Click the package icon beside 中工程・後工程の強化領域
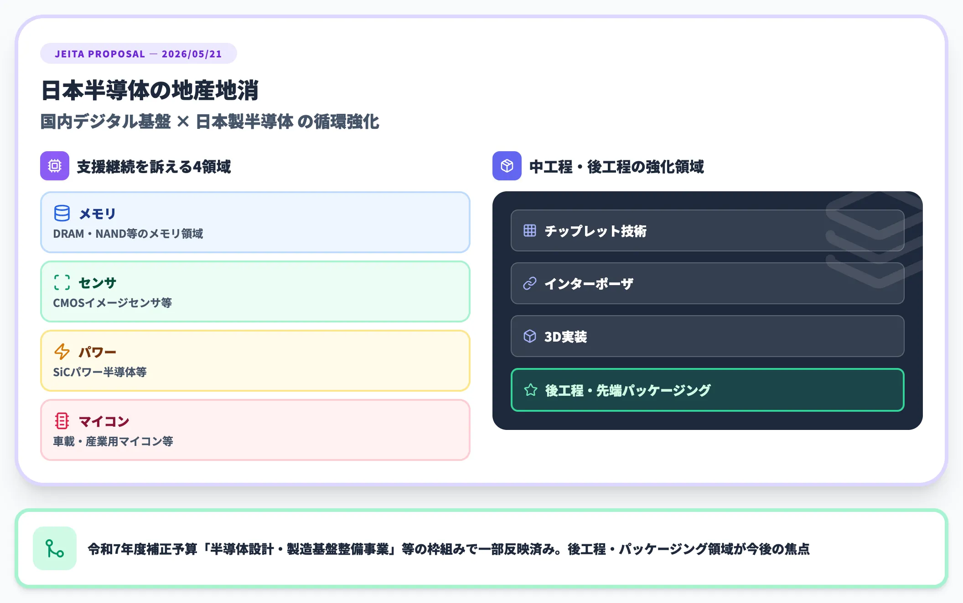 pos(507,166)
